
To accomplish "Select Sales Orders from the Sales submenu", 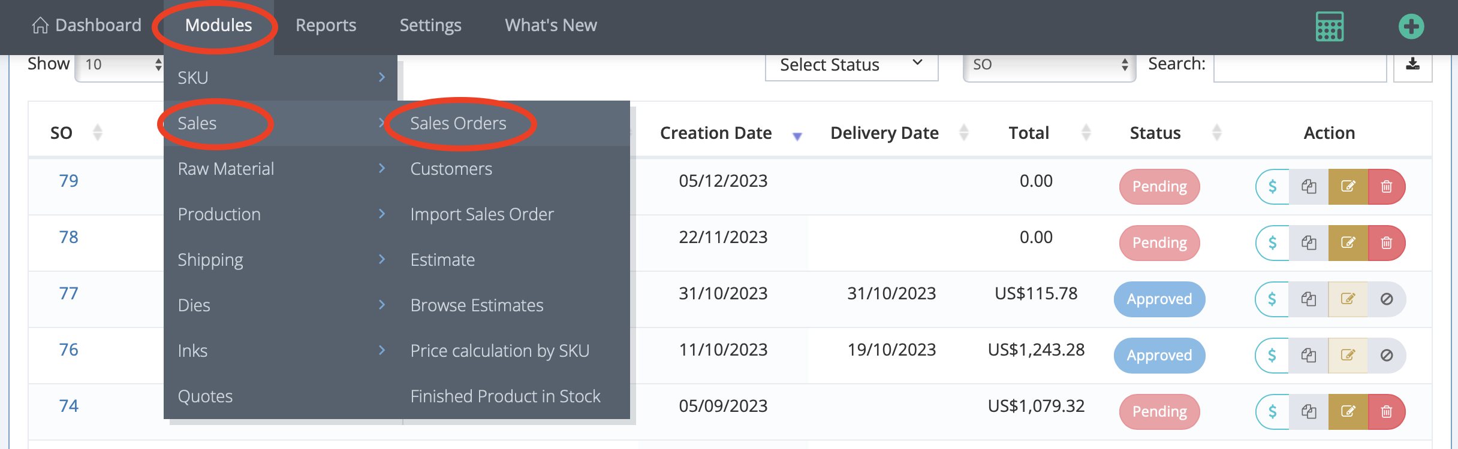I will pyautogui.click(x=457, y=123).
